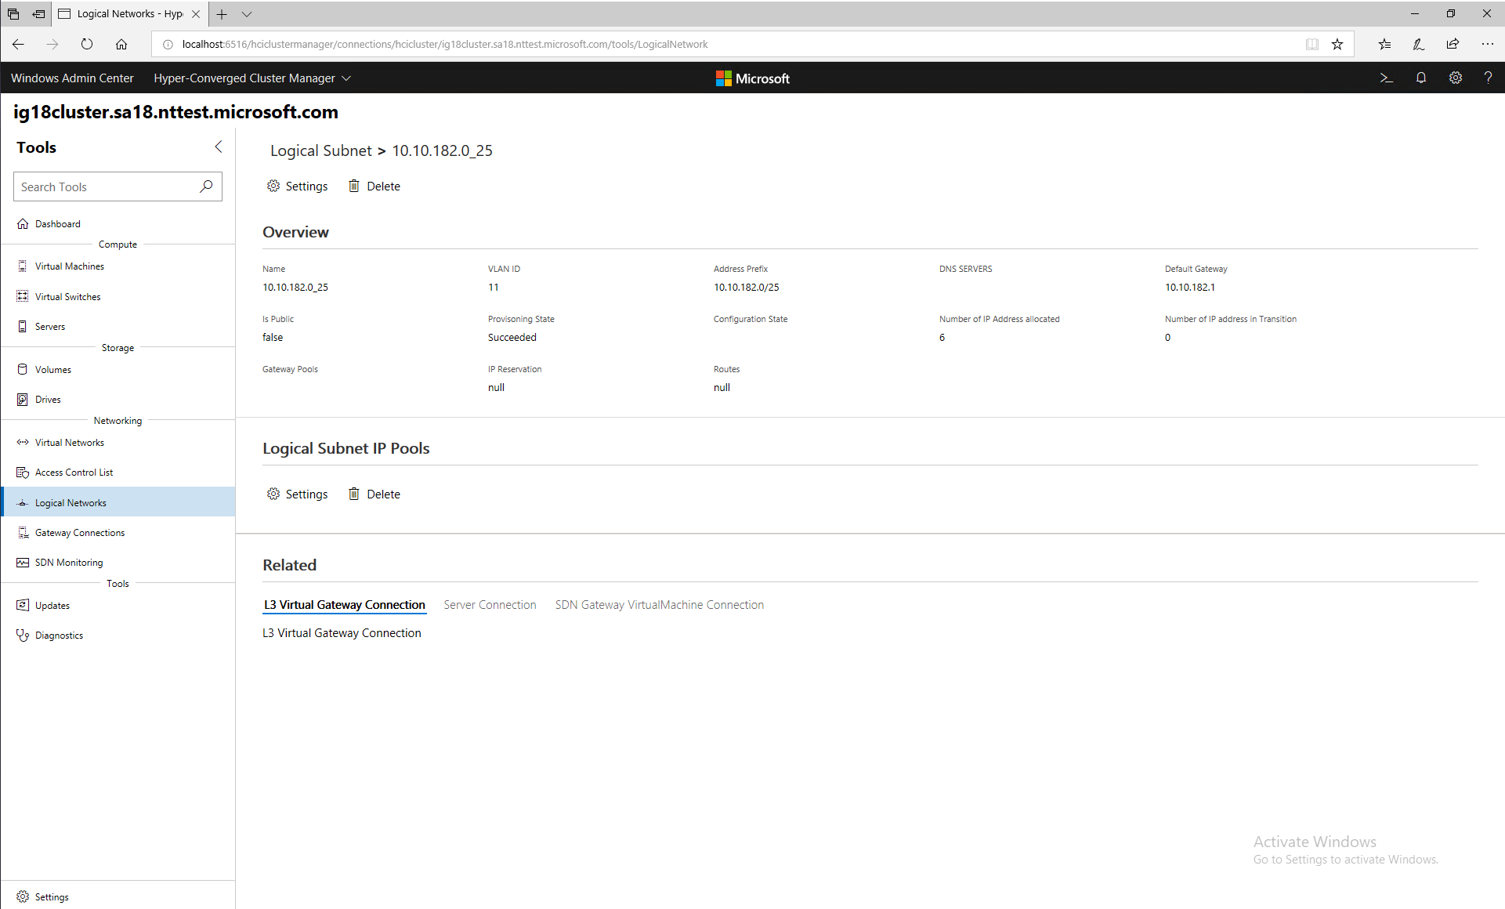Add page to favorites with star icon
This screenshot has height=909, width=1505.
(x=1337, y=44)
